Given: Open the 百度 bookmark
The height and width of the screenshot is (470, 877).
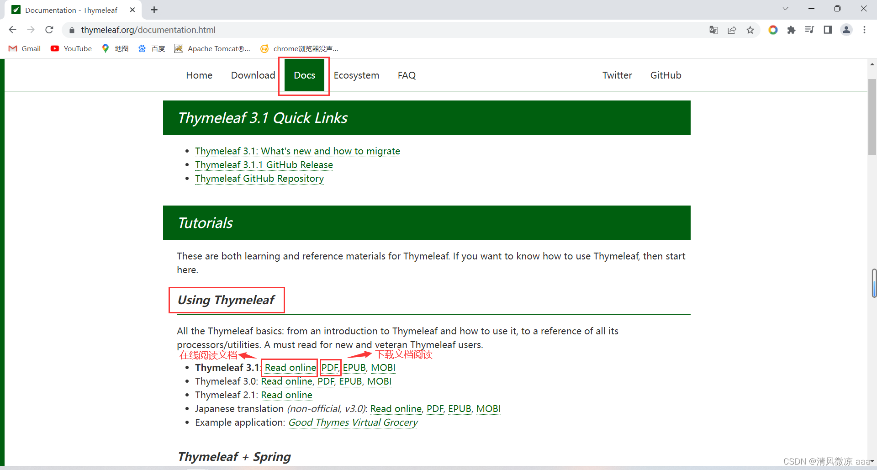Looking at the screenshot, I should (x=152, y=48).
